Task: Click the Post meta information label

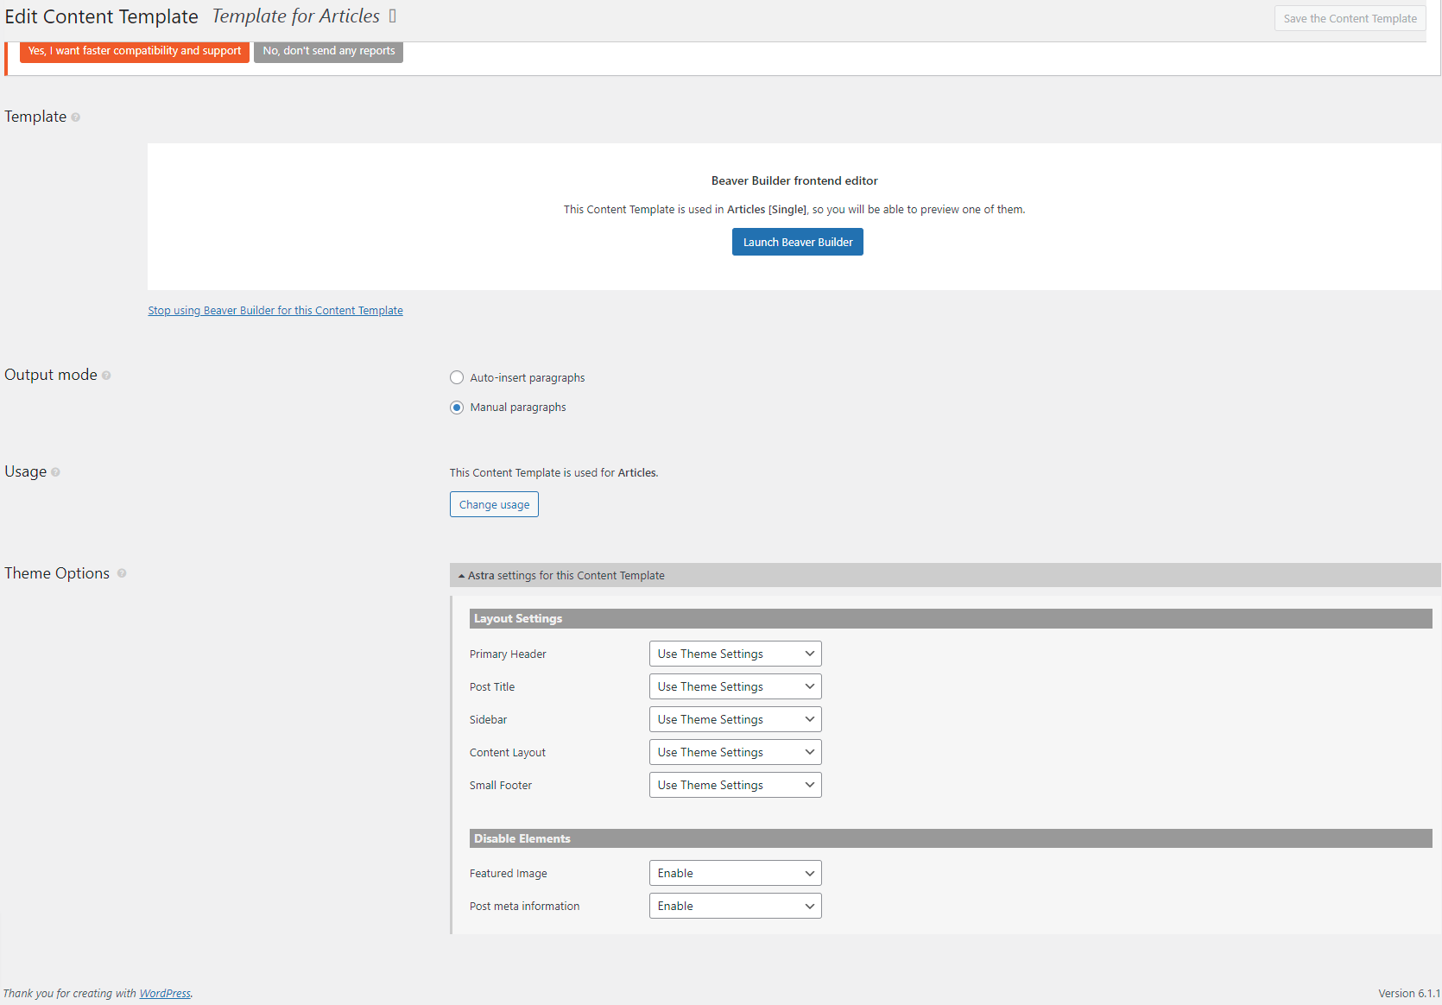Action: coord(524,907)
